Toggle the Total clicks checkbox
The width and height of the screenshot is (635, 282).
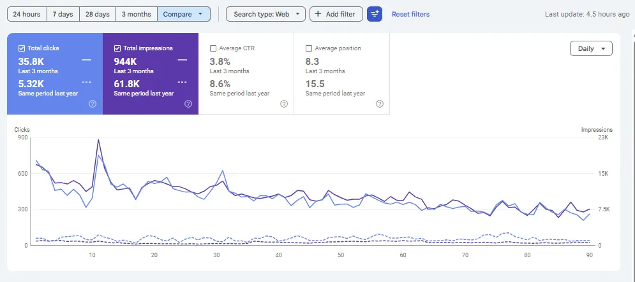click(x=22, y=48)
